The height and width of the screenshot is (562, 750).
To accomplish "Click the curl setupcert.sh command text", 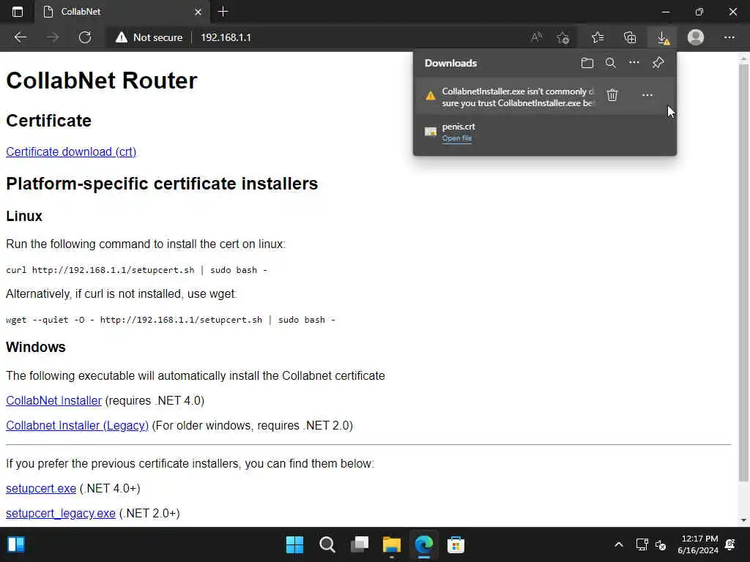I will [137, 270].
